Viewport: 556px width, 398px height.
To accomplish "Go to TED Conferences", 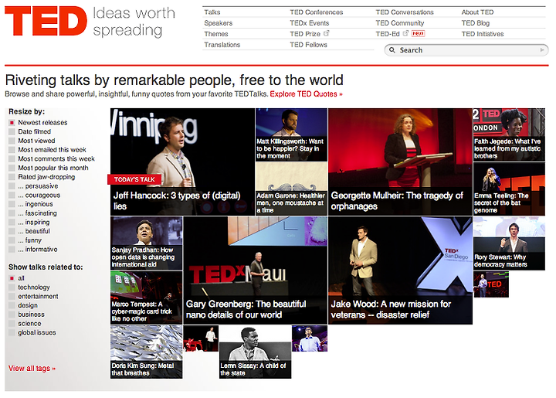I will 317,12.
